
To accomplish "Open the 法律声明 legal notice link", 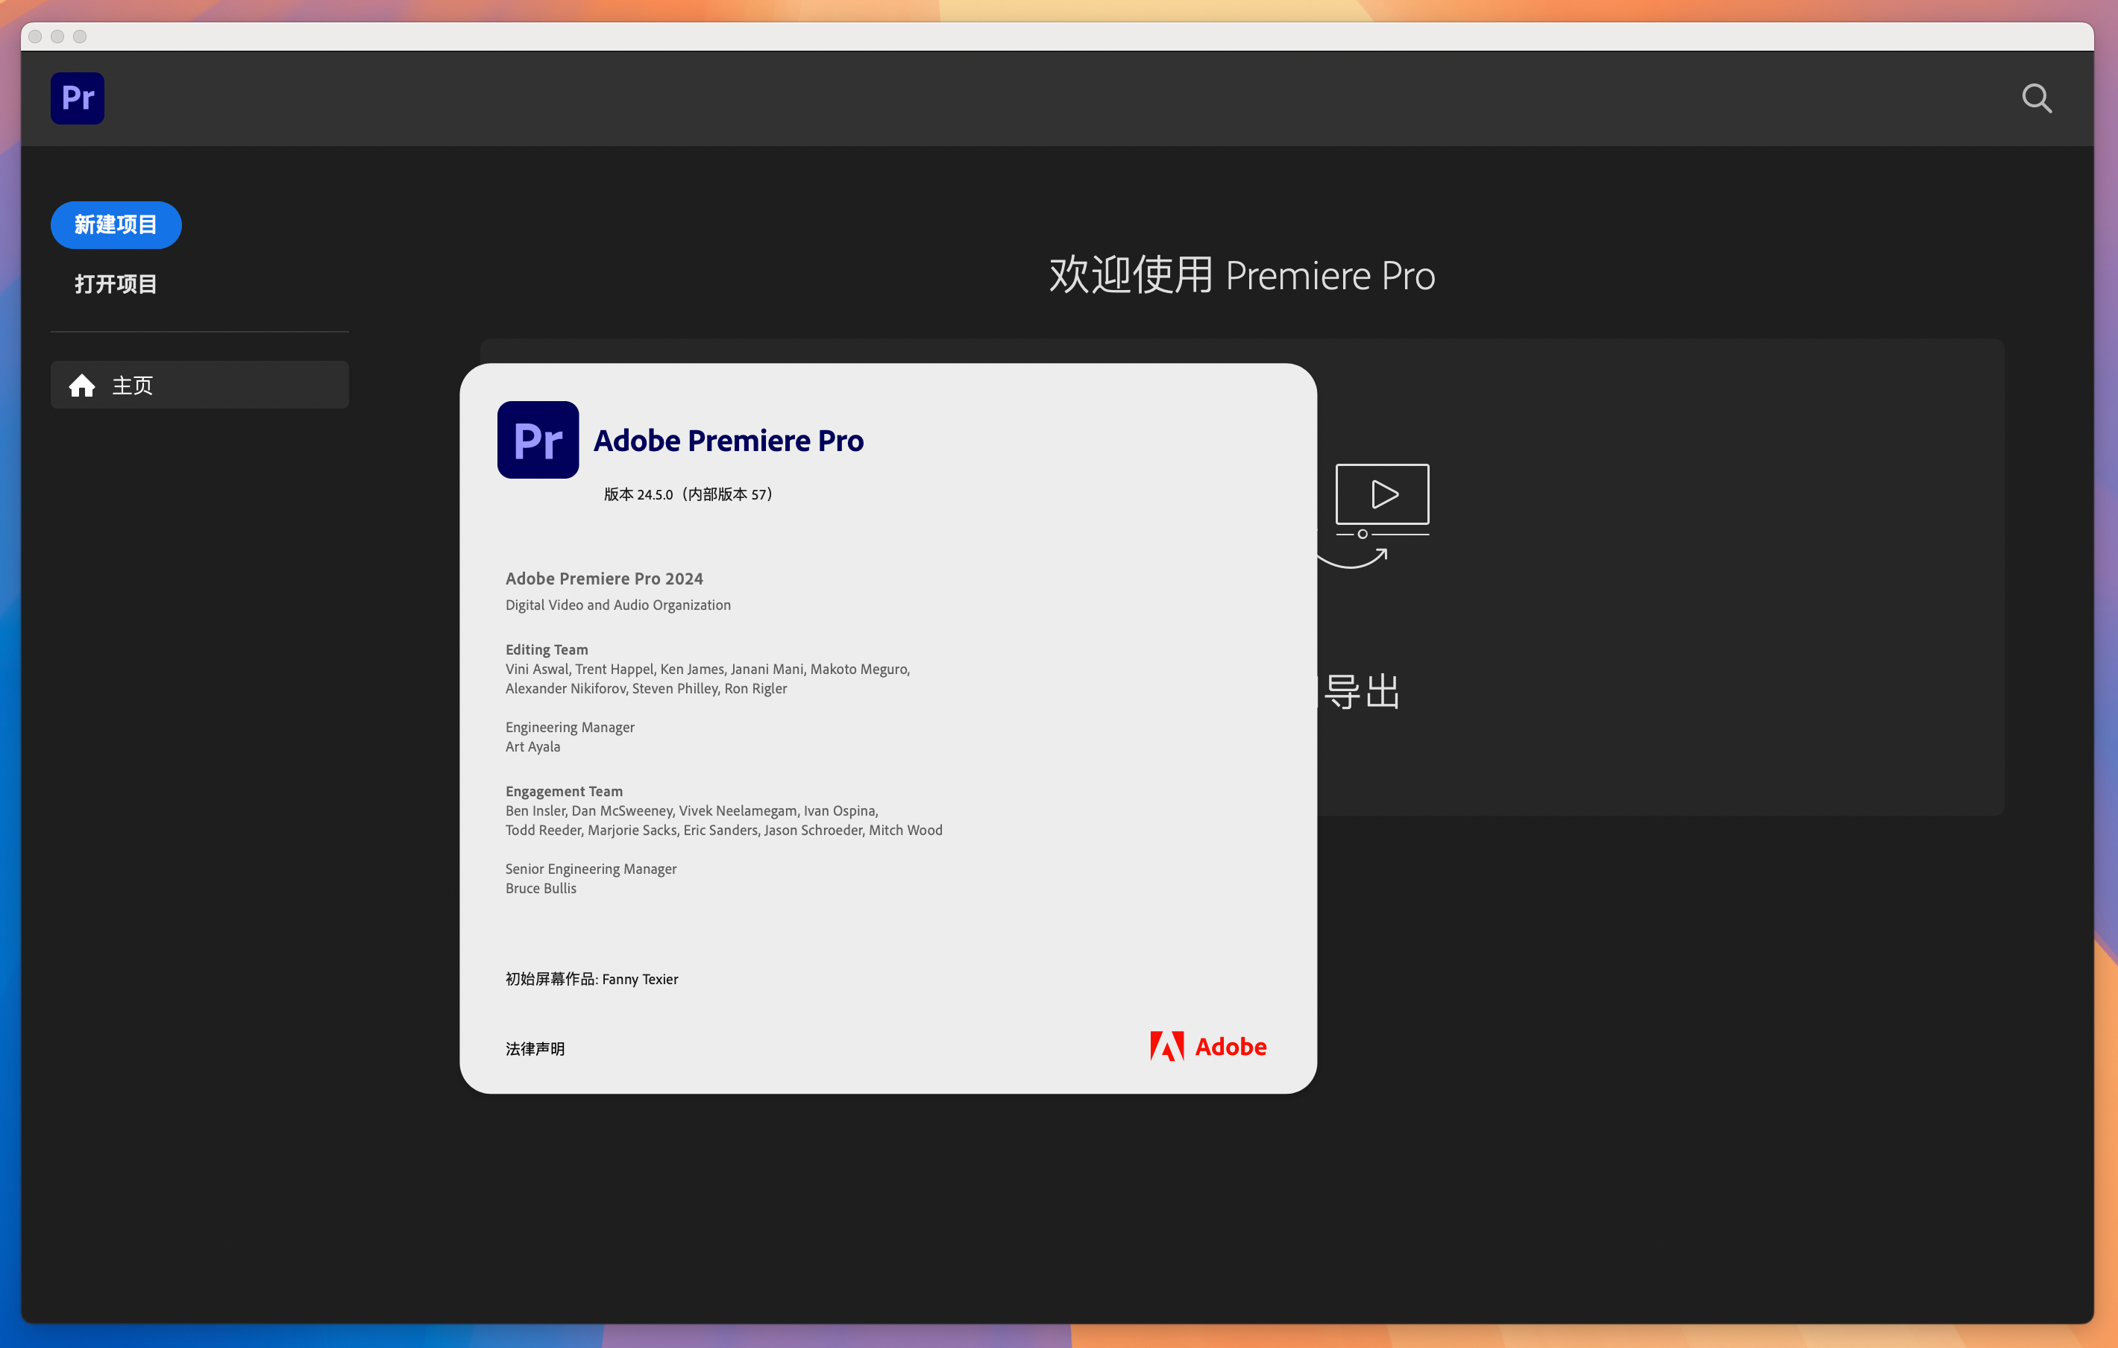I will 535,1048.
